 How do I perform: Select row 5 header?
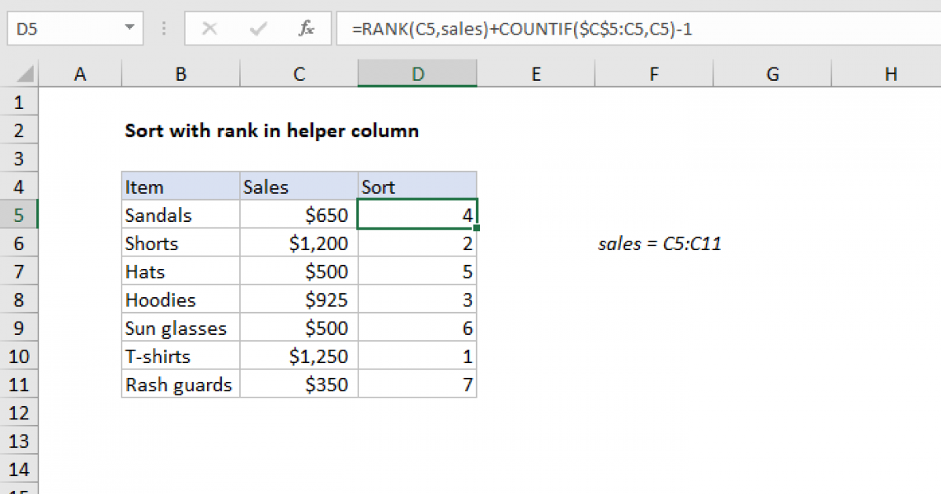click(20, 215)
